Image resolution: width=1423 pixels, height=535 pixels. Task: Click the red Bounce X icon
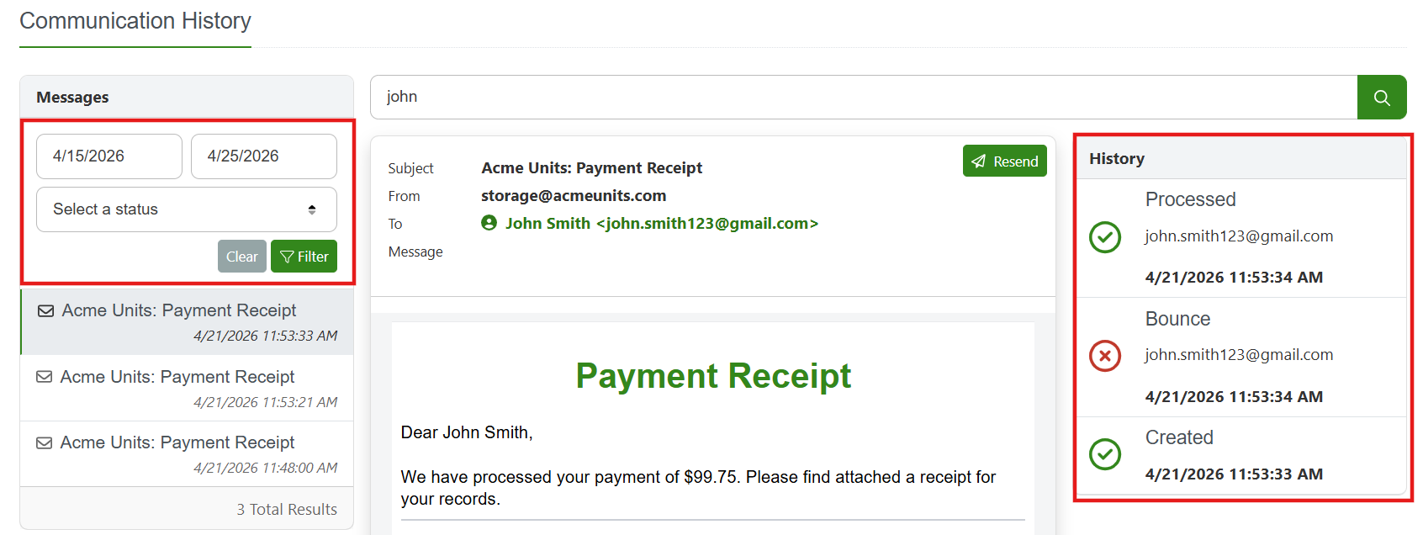click(x=1105, y=357)
